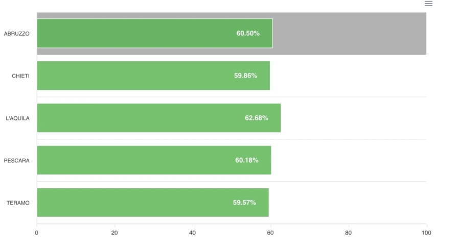Click the 60.50% data label
The image size is (460, 249).
tap(248, 34)
